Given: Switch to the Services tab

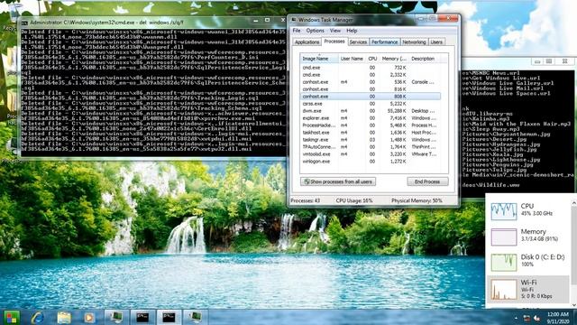Looking at the screenshot, I should pyautogui.click(x=358, y=42).
